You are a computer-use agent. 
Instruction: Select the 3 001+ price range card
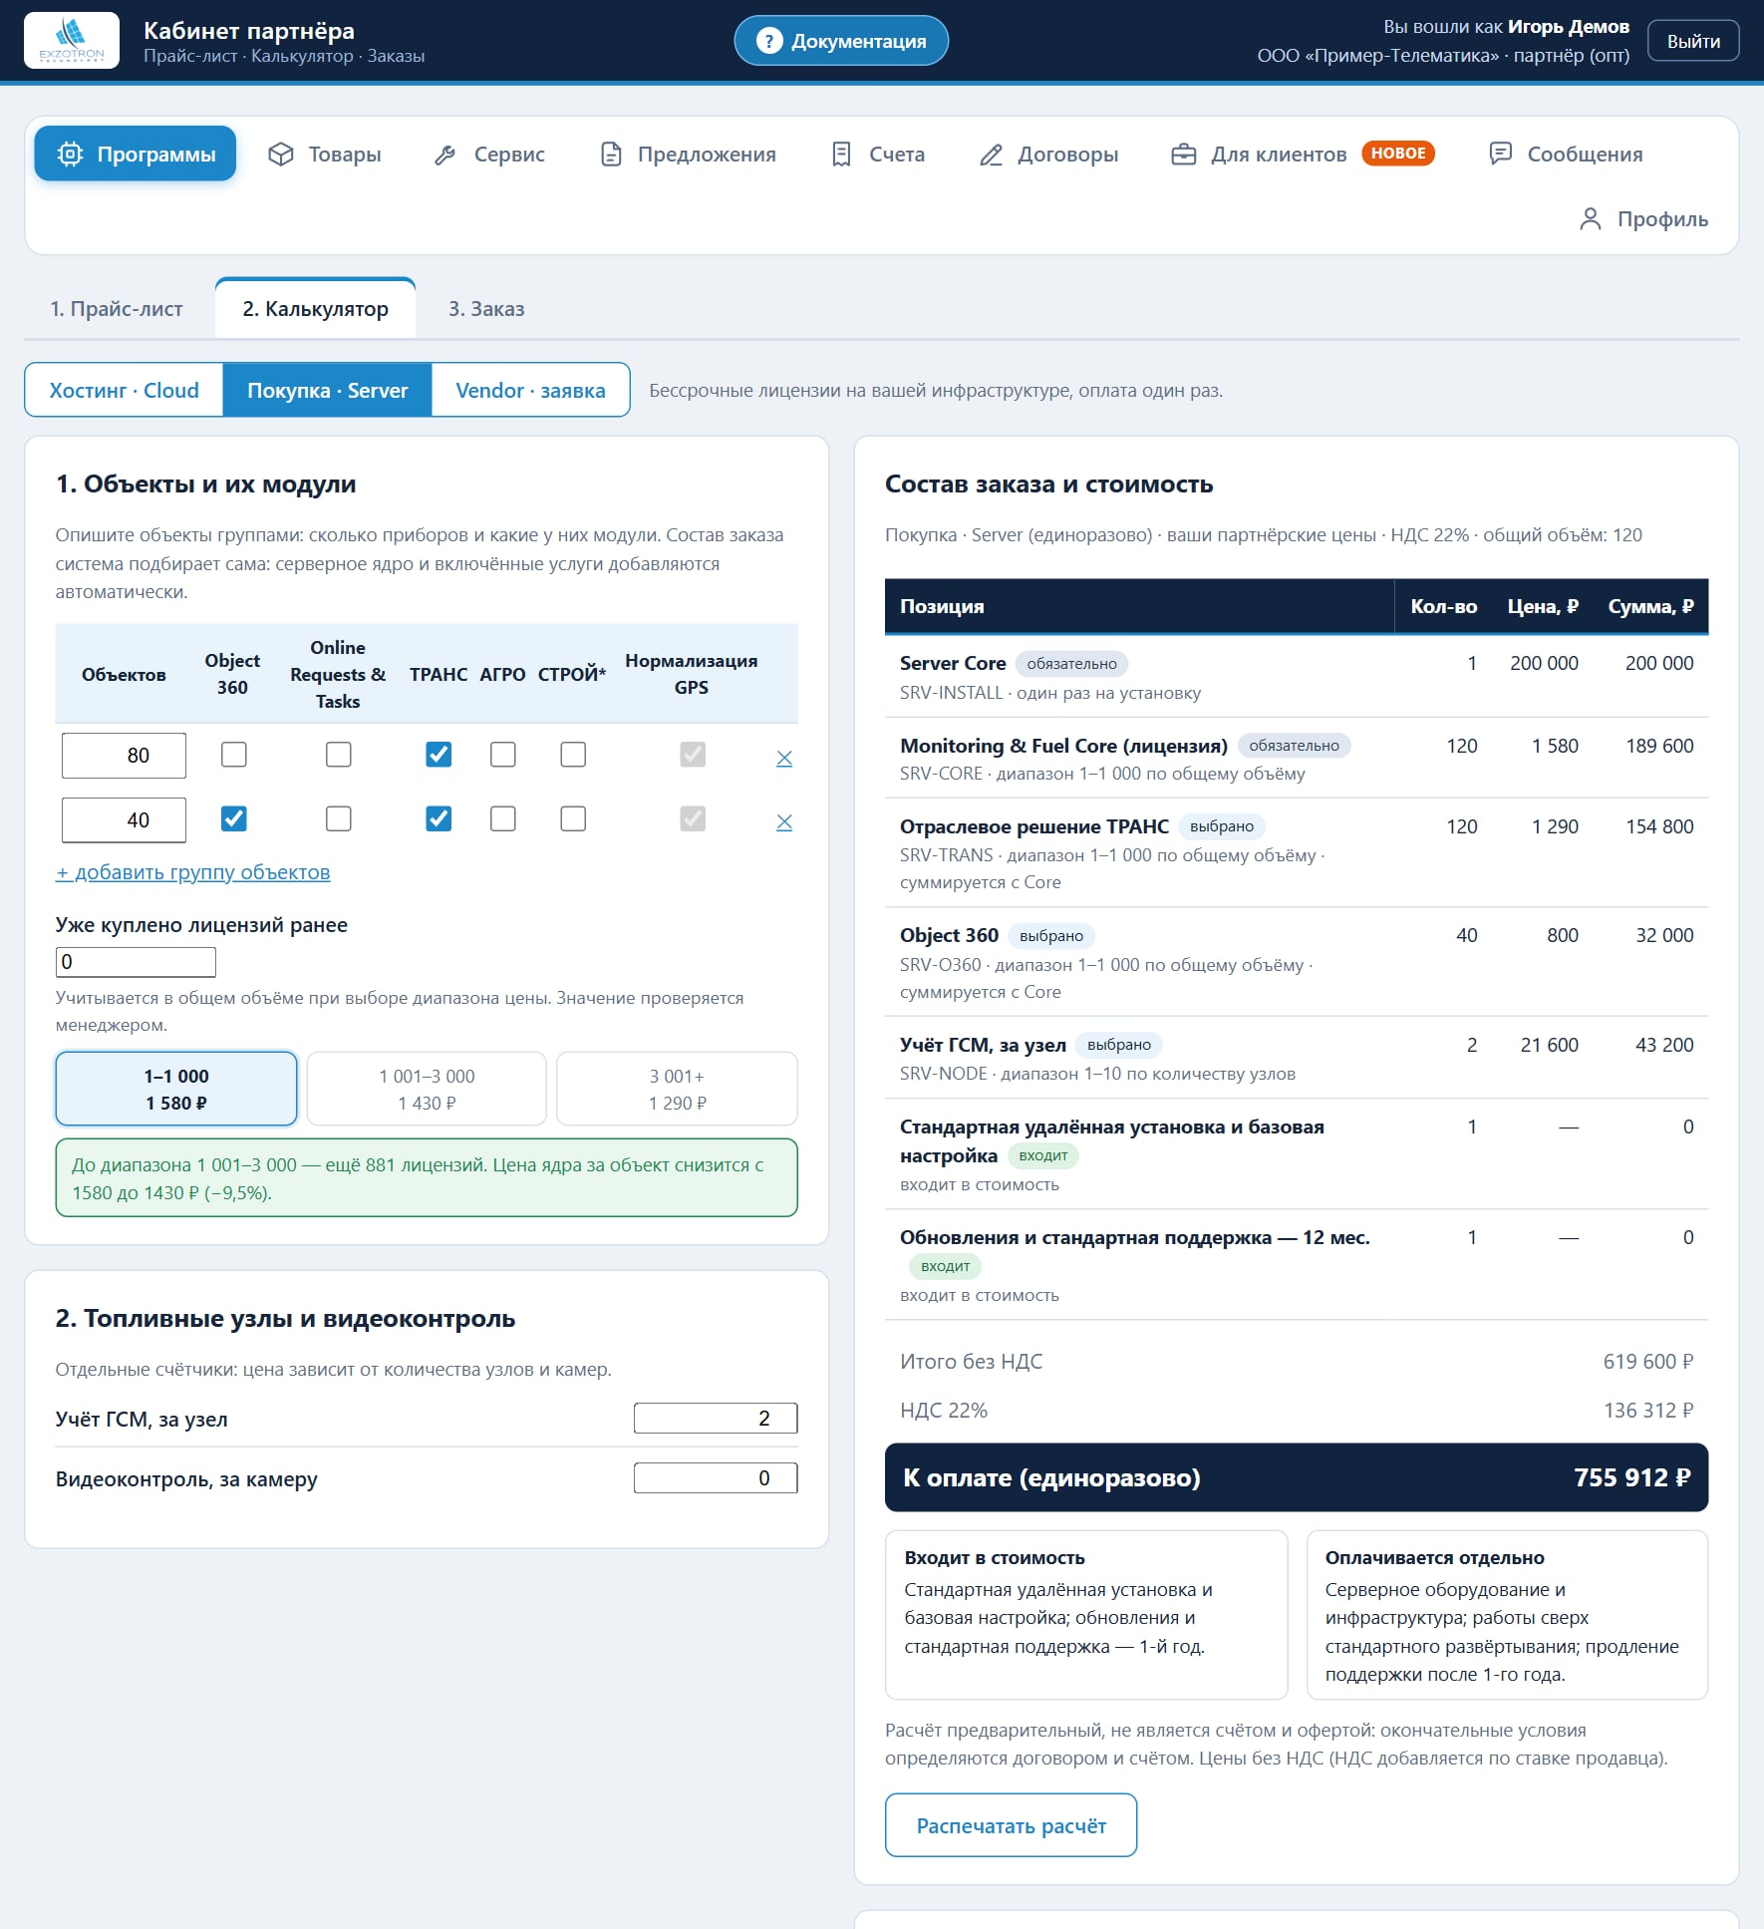click(x=677, y=1089)
